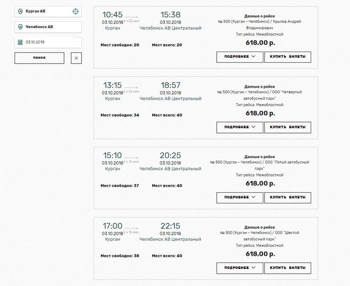Buy tickets for the 15:10 departure
350x286 pixels.
288,197
